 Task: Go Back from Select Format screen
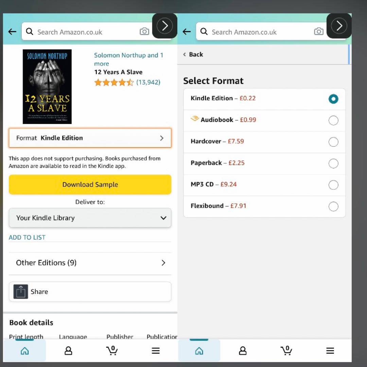[193, 54]
